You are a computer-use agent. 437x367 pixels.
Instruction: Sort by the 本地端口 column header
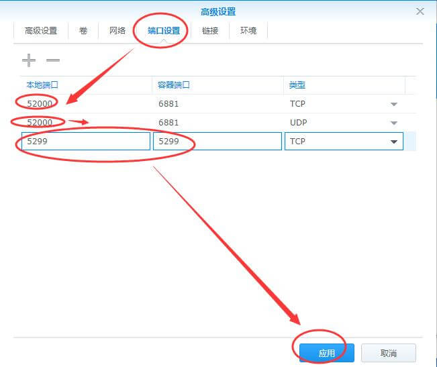point(42,85)
